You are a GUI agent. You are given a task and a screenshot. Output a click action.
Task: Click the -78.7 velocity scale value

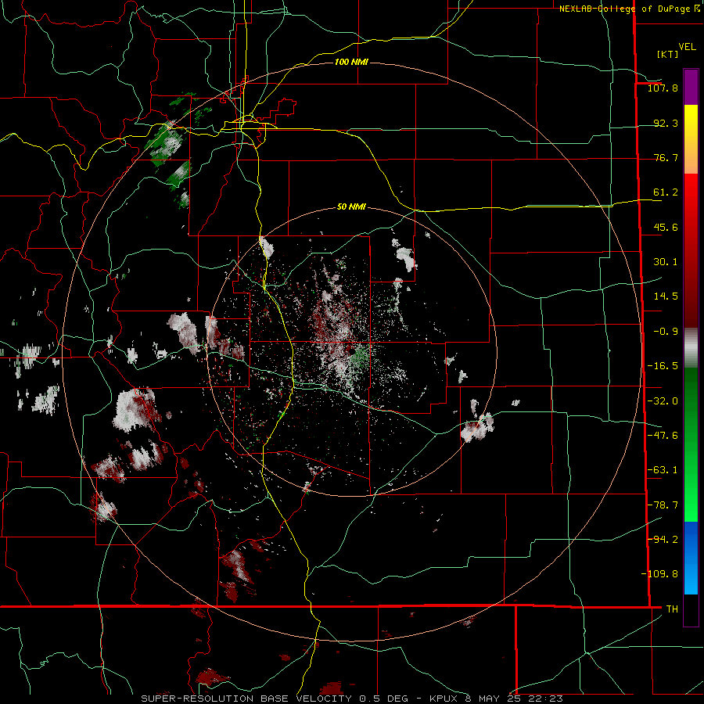tap(663, 505)
